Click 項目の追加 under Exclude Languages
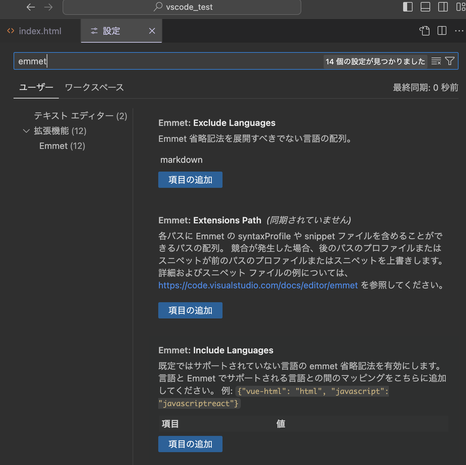Image resolution: width=466 pixels, height=465 pixels. tap(190, 180)
